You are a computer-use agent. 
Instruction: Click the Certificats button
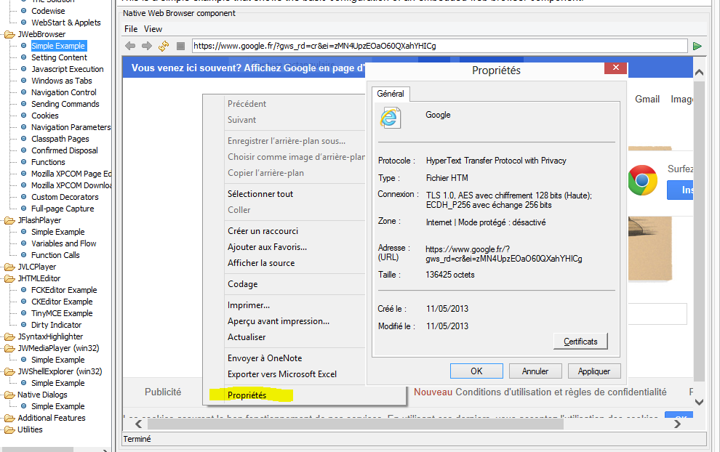tap(580, 342)
